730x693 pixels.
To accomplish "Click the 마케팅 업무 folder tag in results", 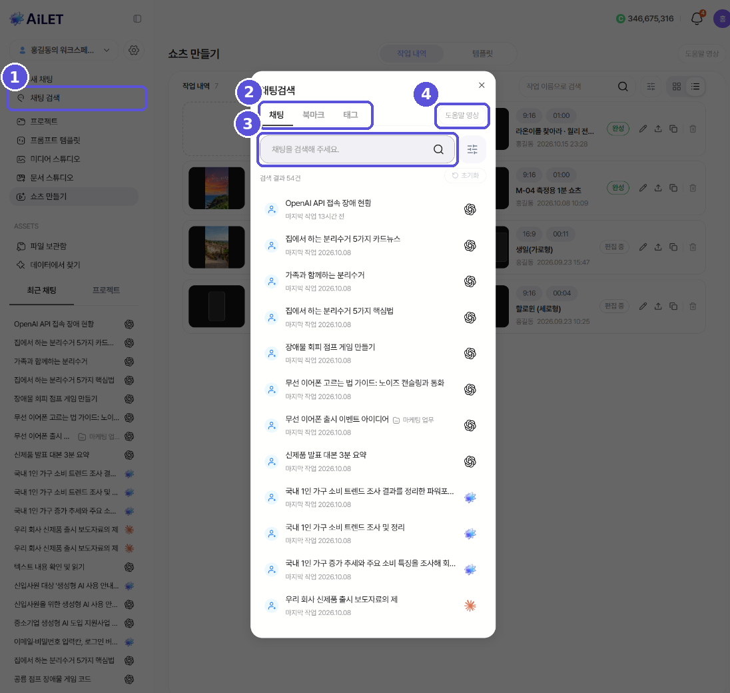I will (x=414, y=420).
